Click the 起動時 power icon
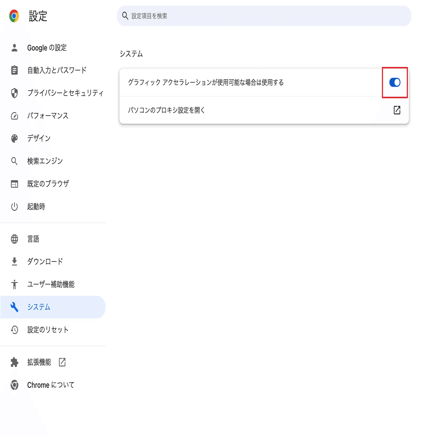 14,206
